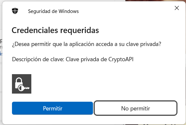Click the ¿Desea permitir question text
Image resolution: width=186 pixels, height=125 pixels.
coord(87,44)
